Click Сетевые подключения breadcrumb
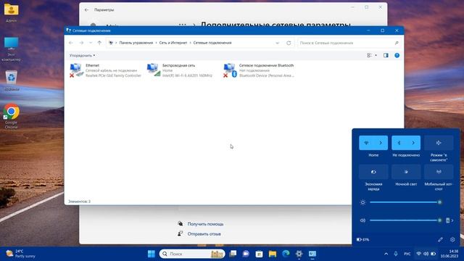Screen dimensions: 464x261 pyautogui.click(x=212, y=43)
